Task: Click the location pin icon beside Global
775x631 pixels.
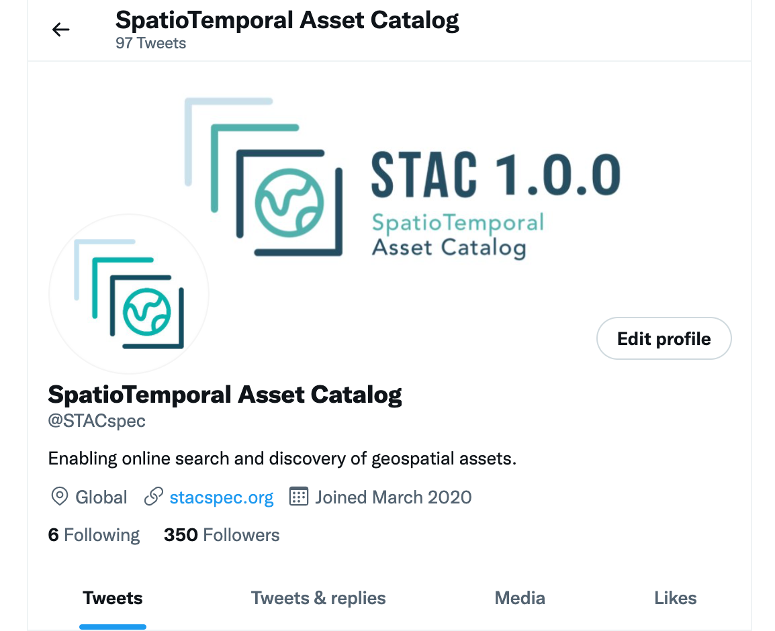Action: click(59, 496)
